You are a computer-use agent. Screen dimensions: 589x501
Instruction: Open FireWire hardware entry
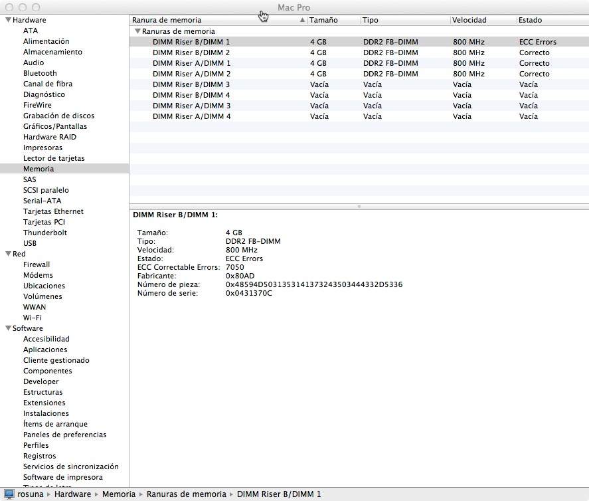pyautogui.click(x=37, y=105)
